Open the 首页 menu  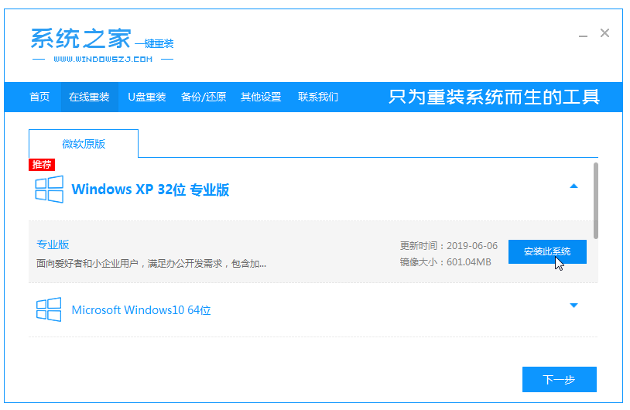tap(39, 97)
